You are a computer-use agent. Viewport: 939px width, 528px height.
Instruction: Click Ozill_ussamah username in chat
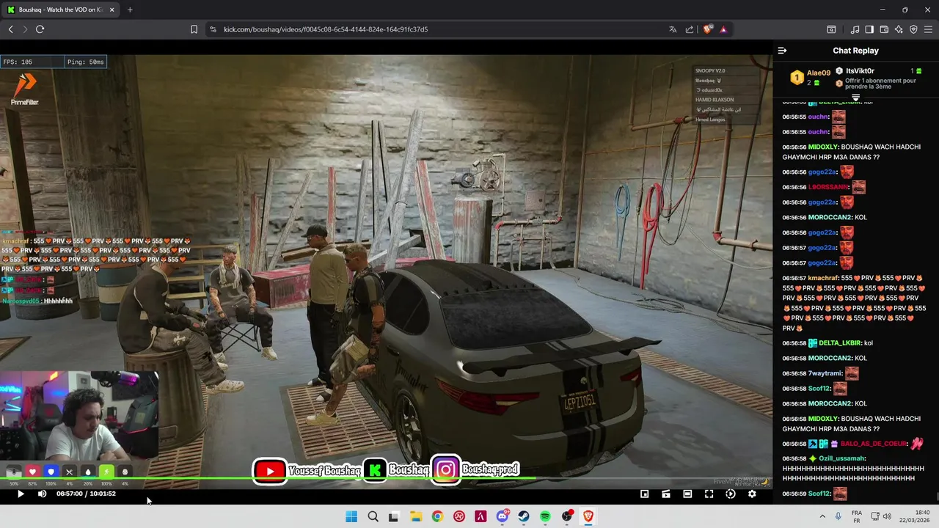tap(842, 458)
